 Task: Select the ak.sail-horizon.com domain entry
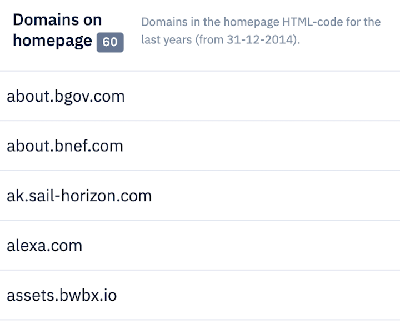click(x=79, y=196)
